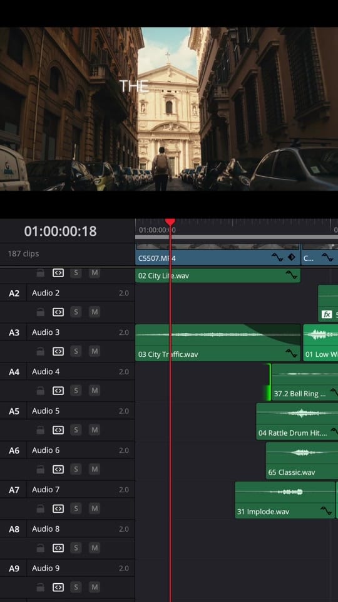Click curve icon on 02 City Life.wav

[291, 275]
